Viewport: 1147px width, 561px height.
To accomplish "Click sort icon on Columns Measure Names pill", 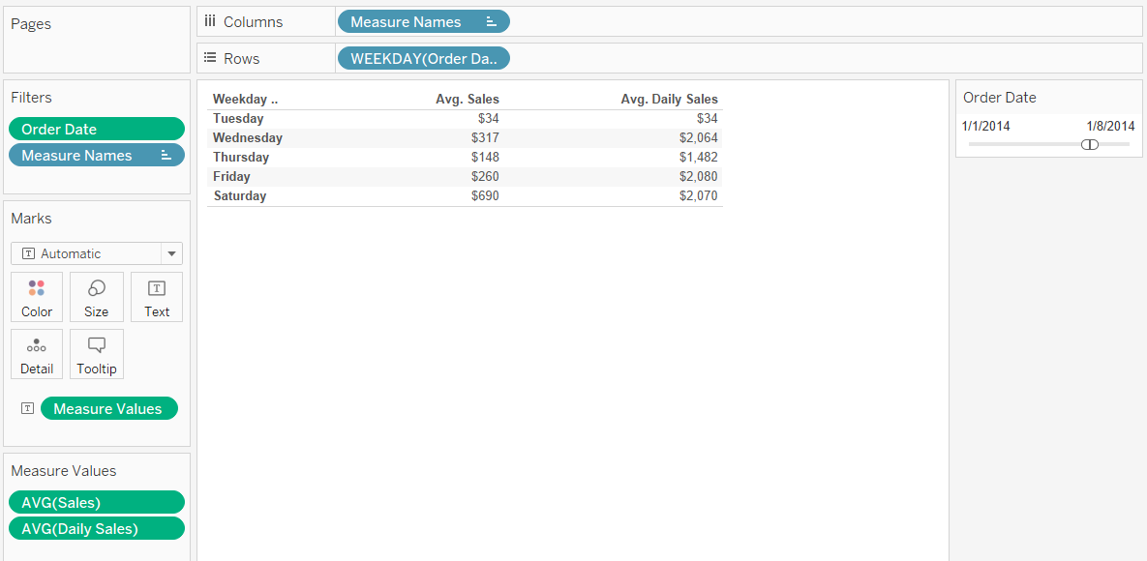I will coord(492,22).
